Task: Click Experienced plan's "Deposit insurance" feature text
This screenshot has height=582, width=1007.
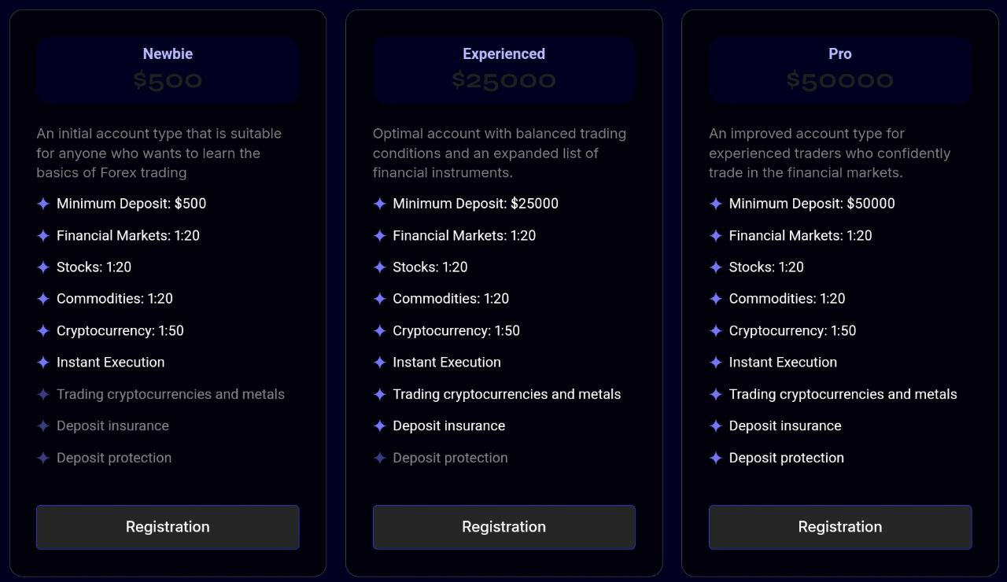Action: (448, 426)
